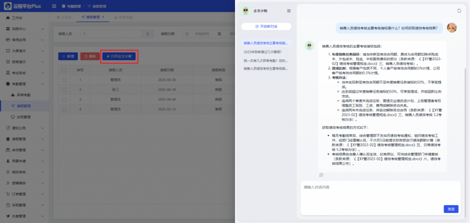470x223 pixels.
Task: Tick the checkbox for row 2 张三
Action: 64,89
